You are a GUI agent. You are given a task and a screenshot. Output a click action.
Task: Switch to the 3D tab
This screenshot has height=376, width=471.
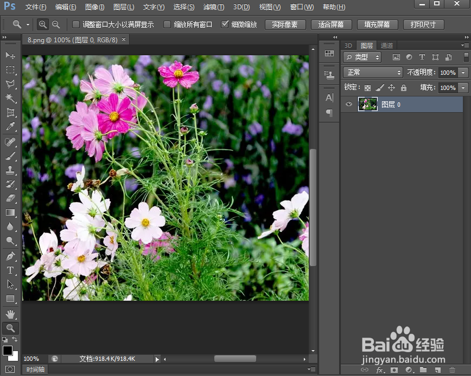tap(348, 46)
